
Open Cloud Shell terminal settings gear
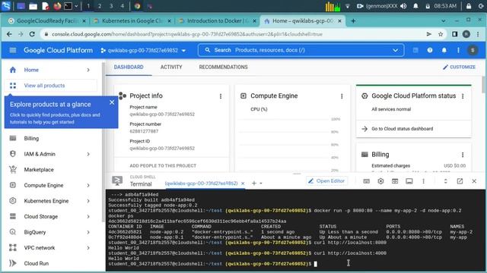point(380,181)
